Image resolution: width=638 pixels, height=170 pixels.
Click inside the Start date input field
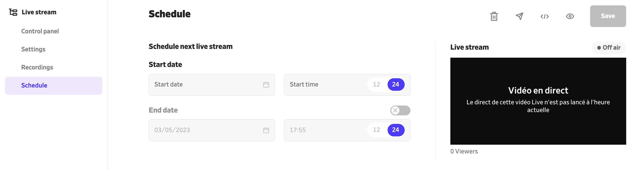coord(201,84)
